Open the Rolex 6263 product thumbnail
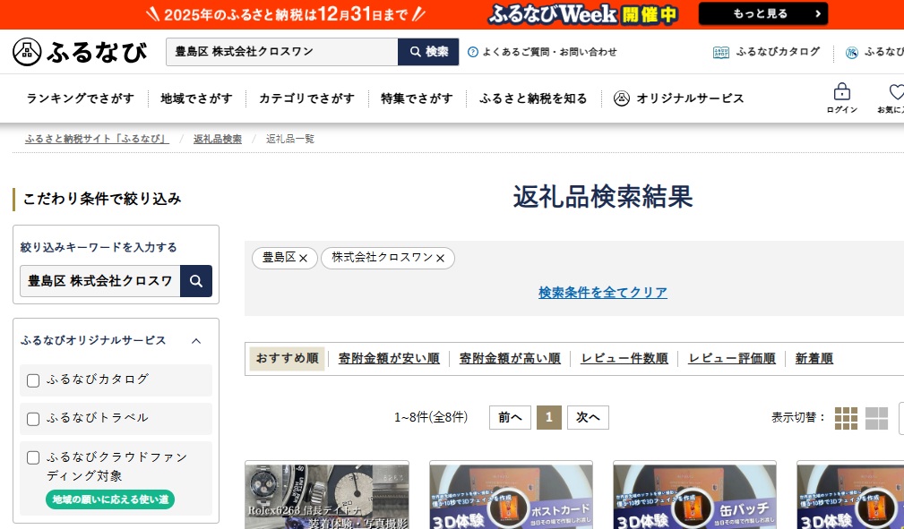The height and width of the screenshot is (529, 904). [x=327, y=495]
